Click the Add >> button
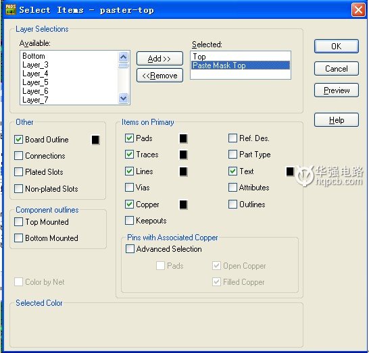The width and height of the screenshot is (369, 353). 159,58
